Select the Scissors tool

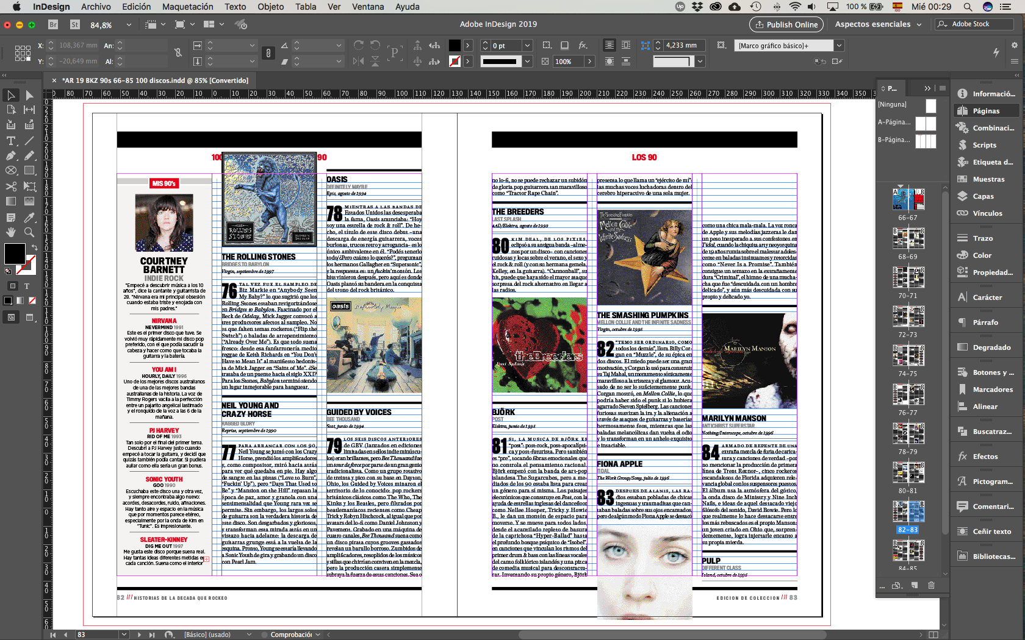[11, 186]
